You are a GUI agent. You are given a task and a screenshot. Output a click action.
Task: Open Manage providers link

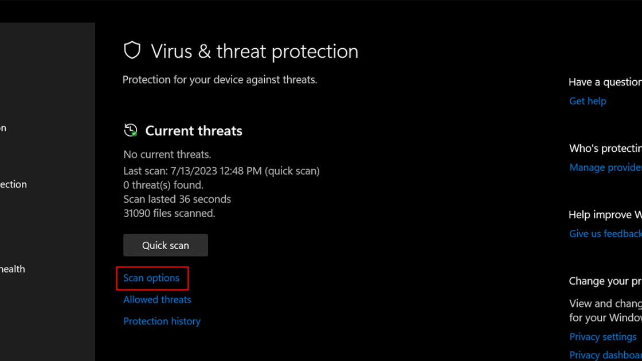(605, 167)
